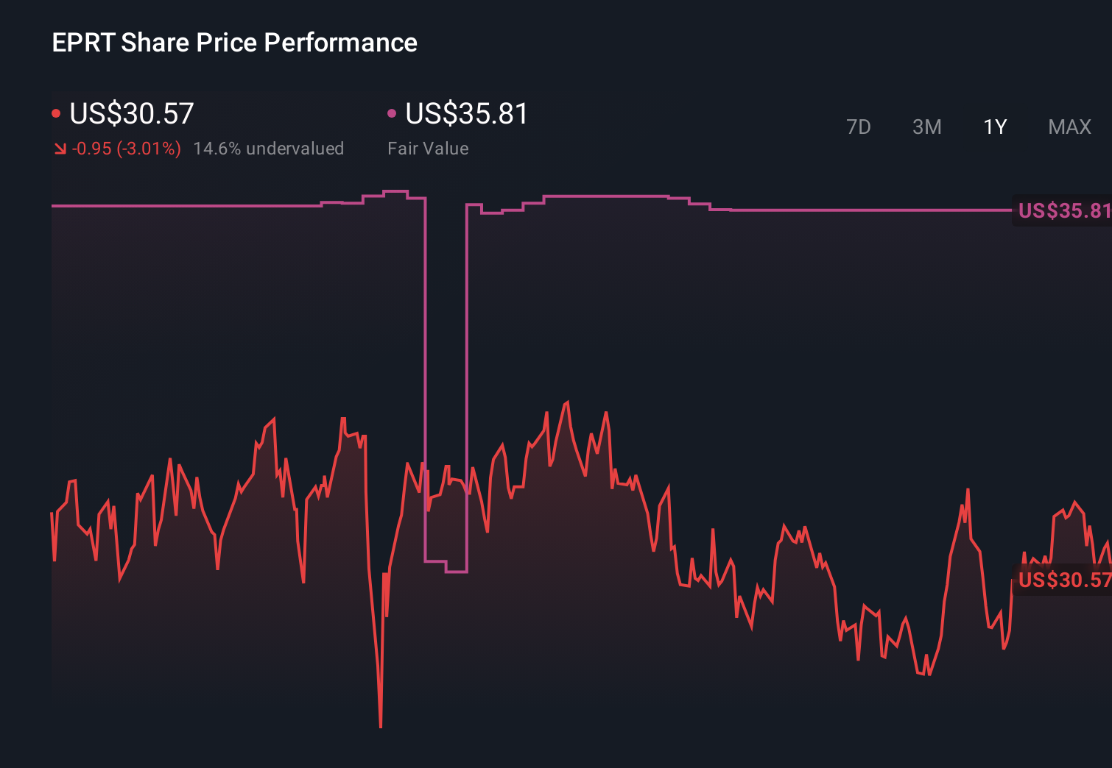
Task: Click the 14.6% undervalued label
Action: [270, 149]
